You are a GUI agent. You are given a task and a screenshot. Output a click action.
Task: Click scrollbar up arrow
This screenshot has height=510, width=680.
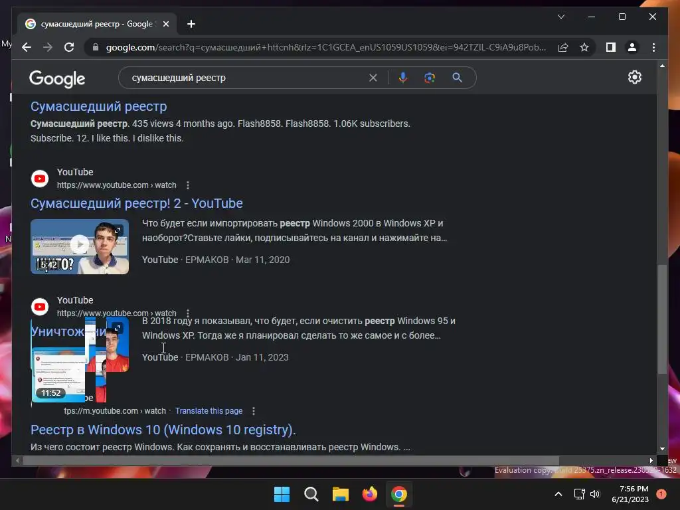click(x=662, y=66)
